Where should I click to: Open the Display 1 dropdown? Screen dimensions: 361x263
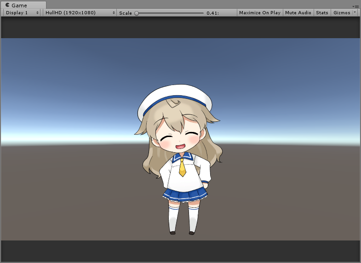tap(22, 13)
